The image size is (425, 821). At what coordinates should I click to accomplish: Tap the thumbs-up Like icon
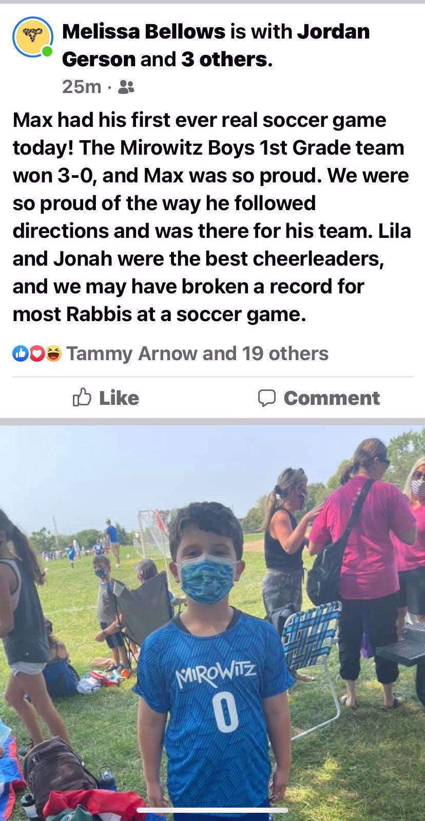pos(82,397)
